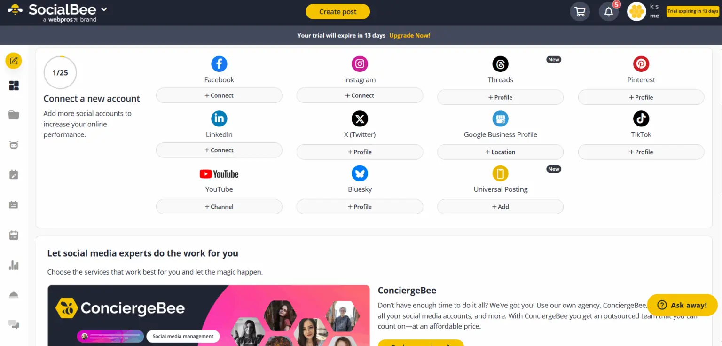The height and width of the screenshot is (346, 722).
Task: Click the Trial expiring in 13 days badge
Action: coord(693,11)
